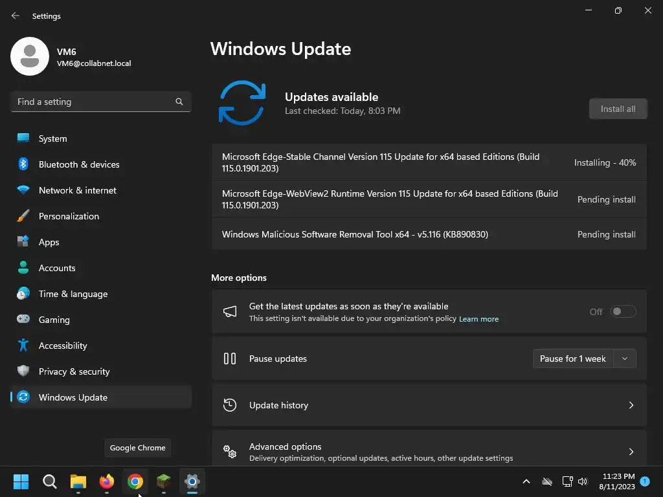
Task: Click the pause icon beside Pause updates
Action: pyautogui.click(x=230, y=359)
